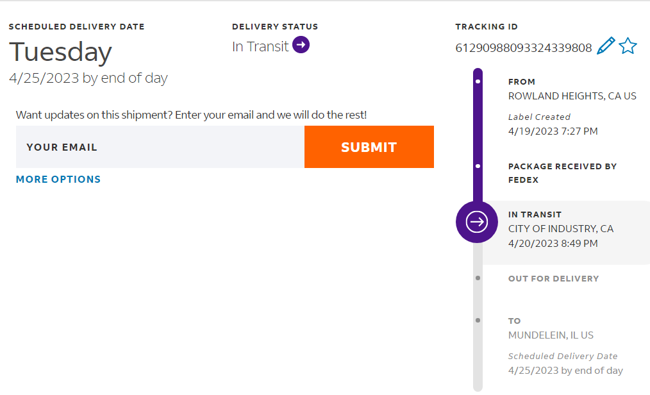Click arrow icon next to In Transit status
Screen dimensions: 650x395
(x=301, y=45)
